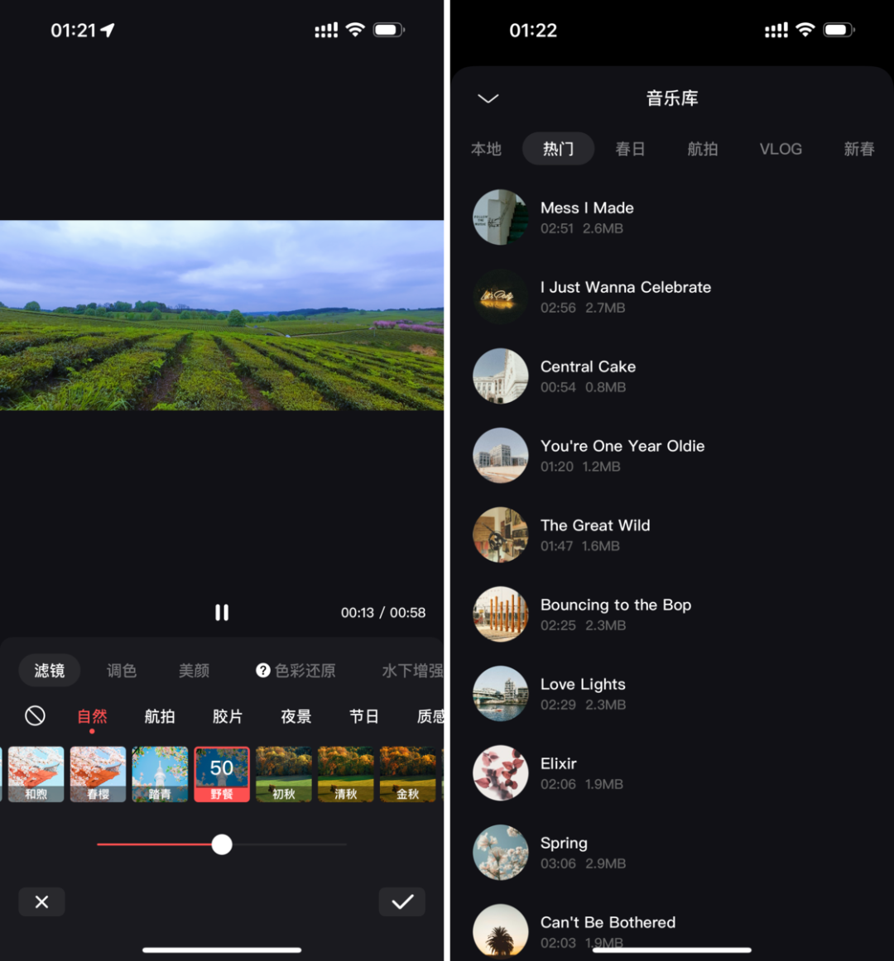Select the song title Can't Be Bothered
Screen dimensions: 894x961
608,922
